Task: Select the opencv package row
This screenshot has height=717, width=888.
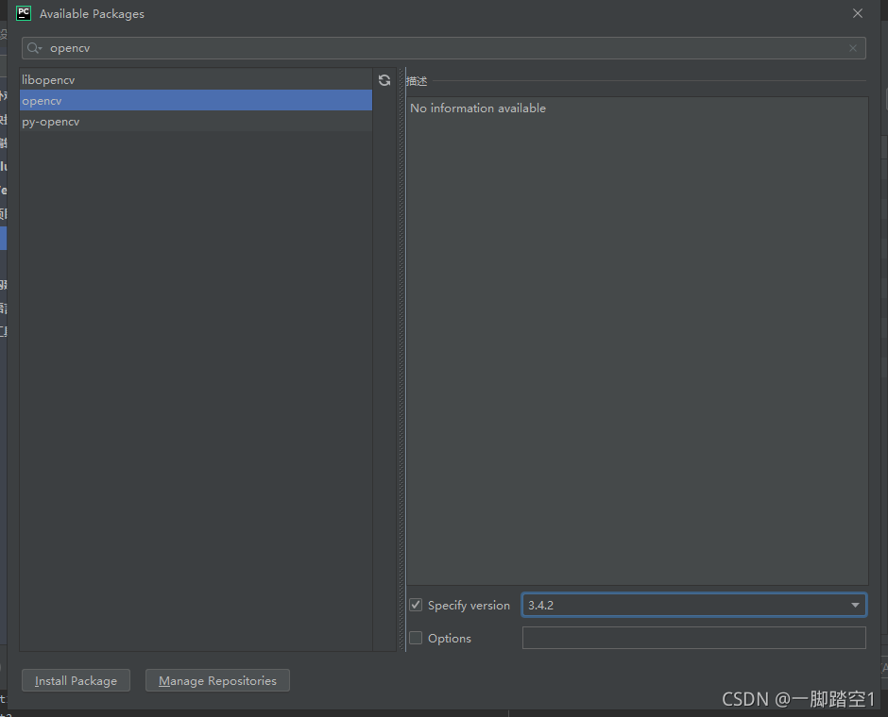Action: coord(196,101)
